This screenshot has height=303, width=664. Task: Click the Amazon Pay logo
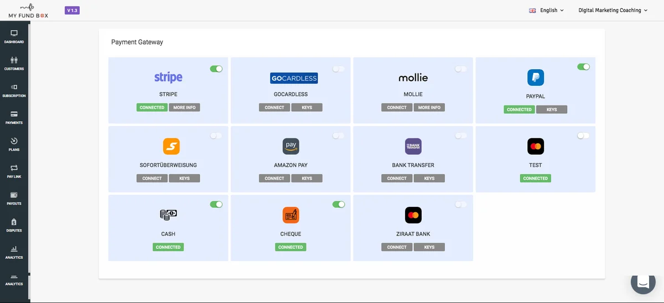coord(290,147)
